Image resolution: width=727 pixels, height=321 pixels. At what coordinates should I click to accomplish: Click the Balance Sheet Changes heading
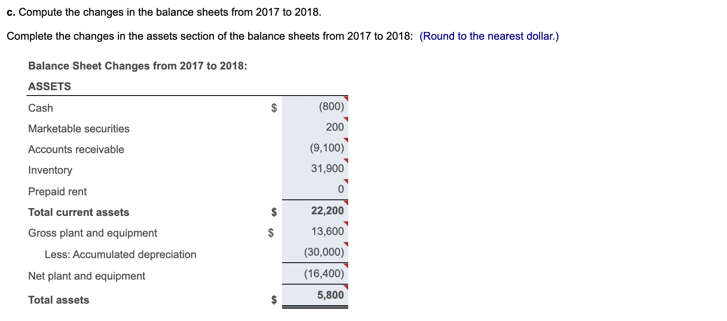click(137, 65)
